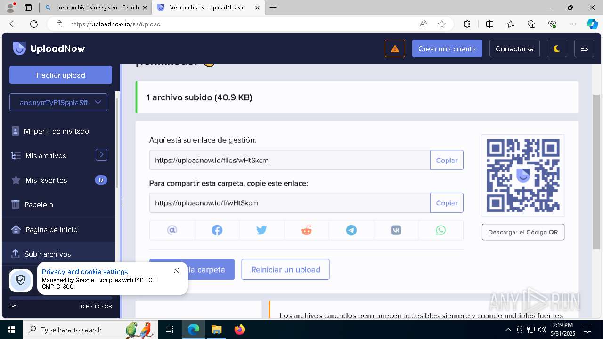Open Firefox from taskbar
The width and height of the screenshot is (603, 339).
240,330
